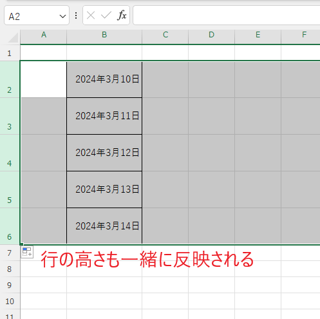Click the Name Box showing A2
The image size is (320, 319).
tap(37, 15)
